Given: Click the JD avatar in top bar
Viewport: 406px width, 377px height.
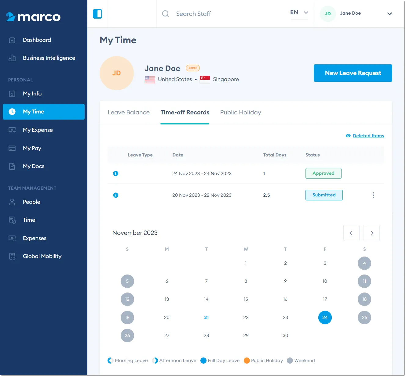Looking at the screenshot, I should pos(328,14).
